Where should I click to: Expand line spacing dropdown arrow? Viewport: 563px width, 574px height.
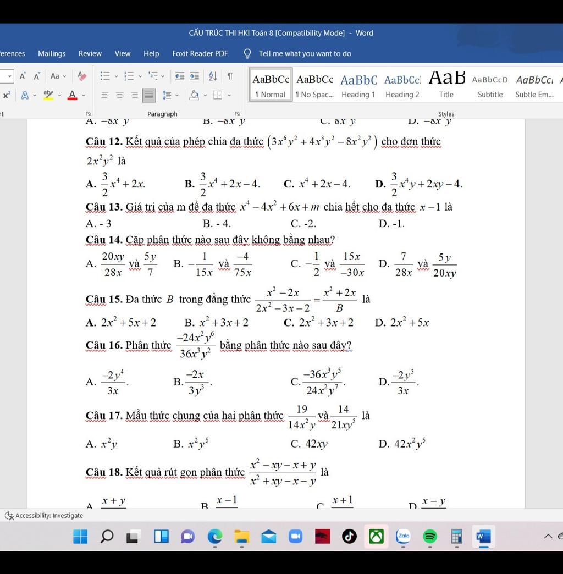[x=177, y=96]
